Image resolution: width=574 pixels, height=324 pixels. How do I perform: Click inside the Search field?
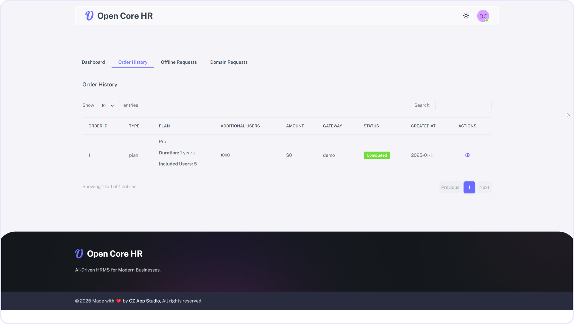coord(463,105)
